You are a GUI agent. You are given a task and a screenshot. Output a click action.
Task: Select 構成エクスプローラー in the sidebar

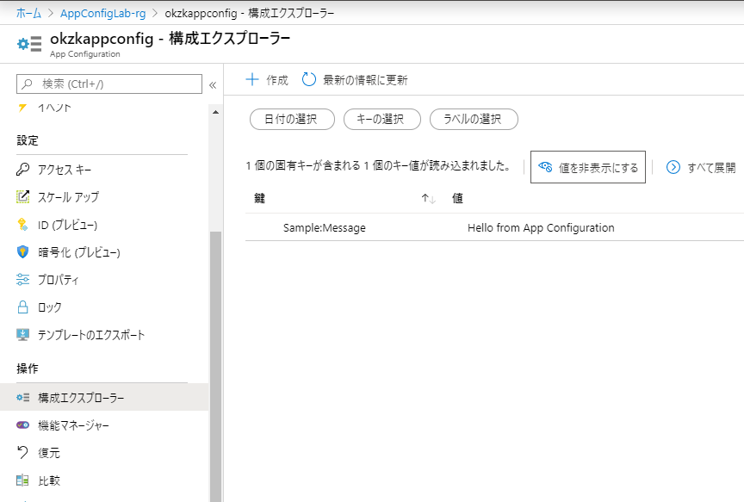[104, 397]
